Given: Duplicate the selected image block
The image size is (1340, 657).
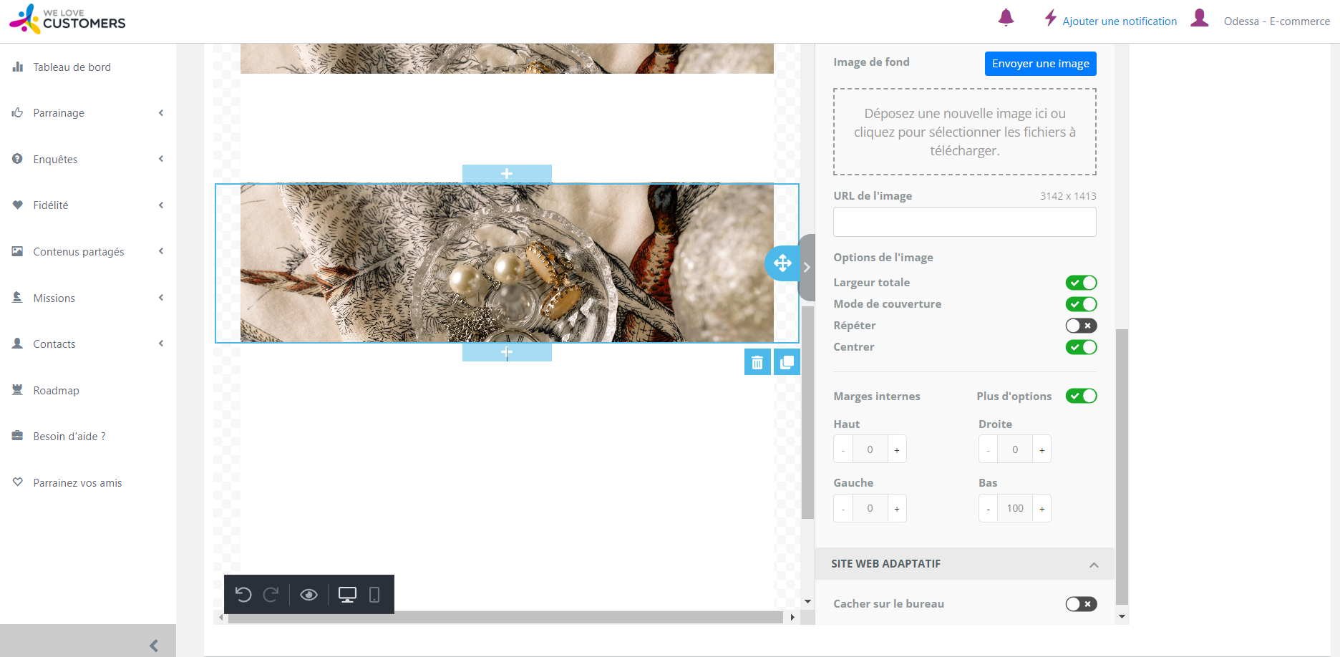Looking at the screenshot, I should point(787,362).
